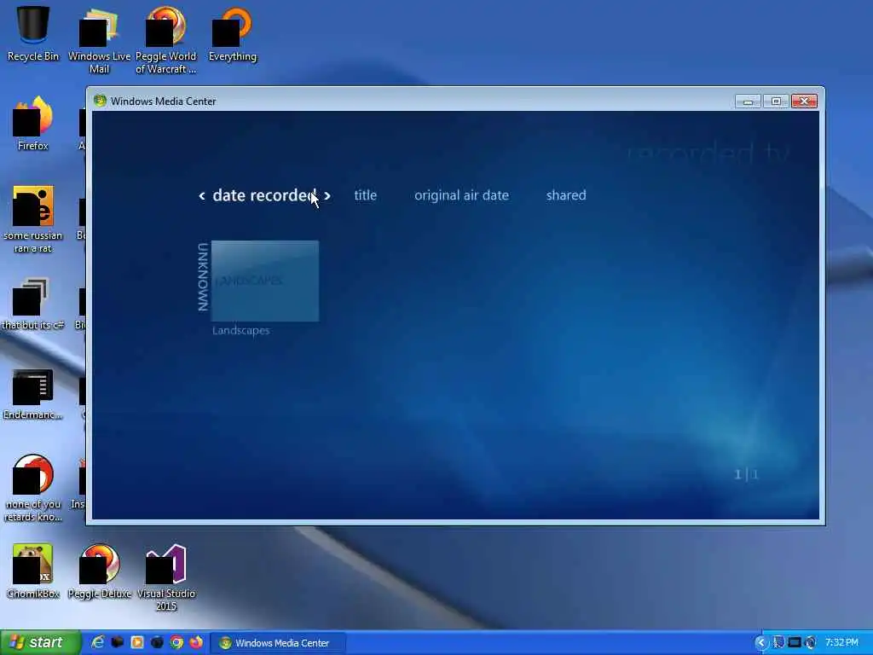Click the volume icon in system tray
873x655 pixels.
coord(811,643)
